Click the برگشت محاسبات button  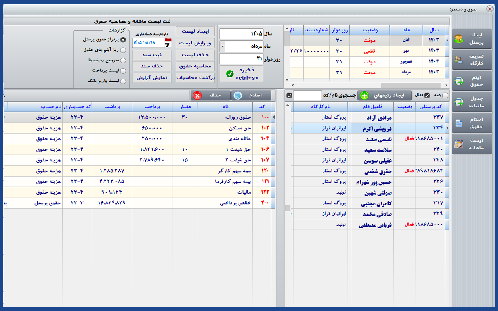tap(195, 77)
